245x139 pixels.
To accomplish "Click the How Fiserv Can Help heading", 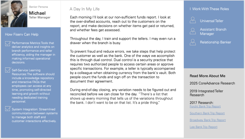I will (21, 34).
